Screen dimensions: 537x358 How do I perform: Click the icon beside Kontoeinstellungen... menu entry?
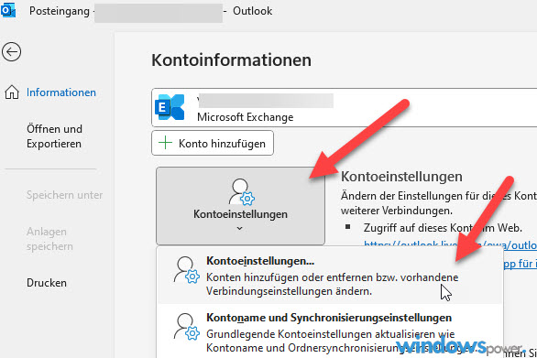186,270
